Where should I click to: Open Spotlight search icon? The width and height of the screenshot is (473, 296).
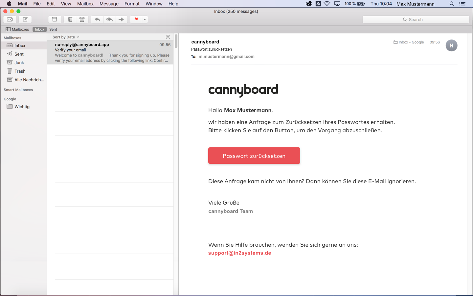[452, 4]
